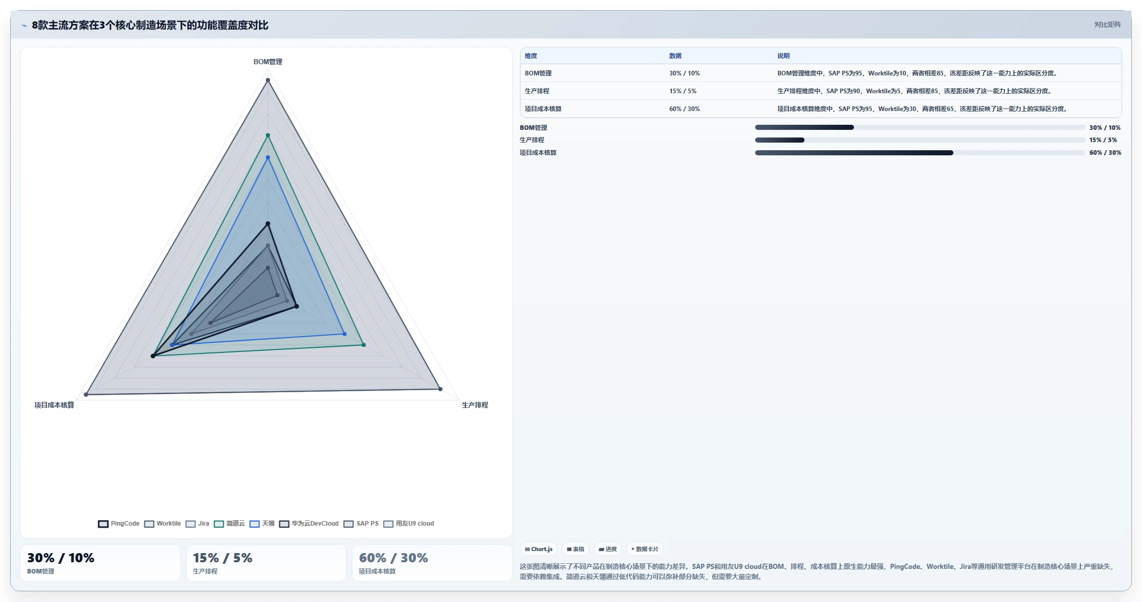Click the outermost data point on 生产排程 axis
The height and width of the screenshot is (602, 1142).
point(440,389)
